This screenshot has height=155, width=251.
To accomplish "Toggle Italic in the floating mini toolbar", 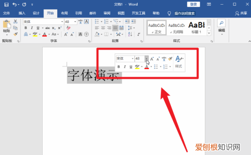I will 125,67.
